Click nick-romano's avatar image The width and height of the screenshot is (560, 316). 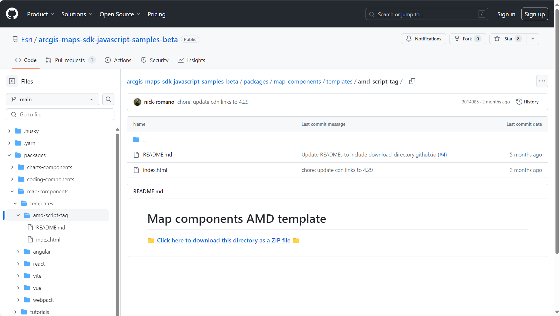137,102
